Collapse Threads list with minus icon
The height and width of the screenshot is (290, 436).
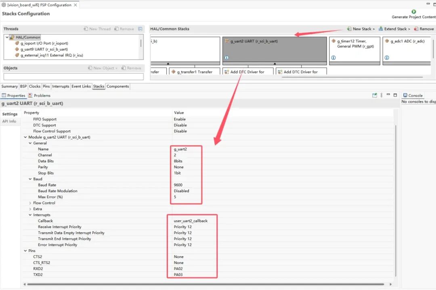[x=140, y=29]
